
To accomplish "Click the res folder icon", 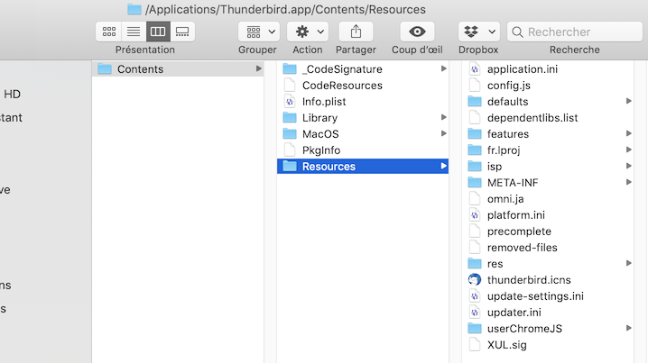I will [x=475, y=263].
